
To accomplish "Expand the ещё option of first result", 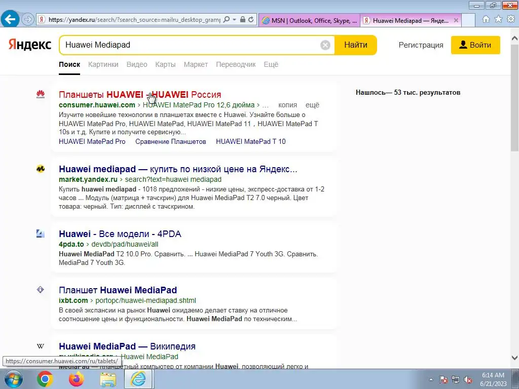I will (x=312, y=105).
